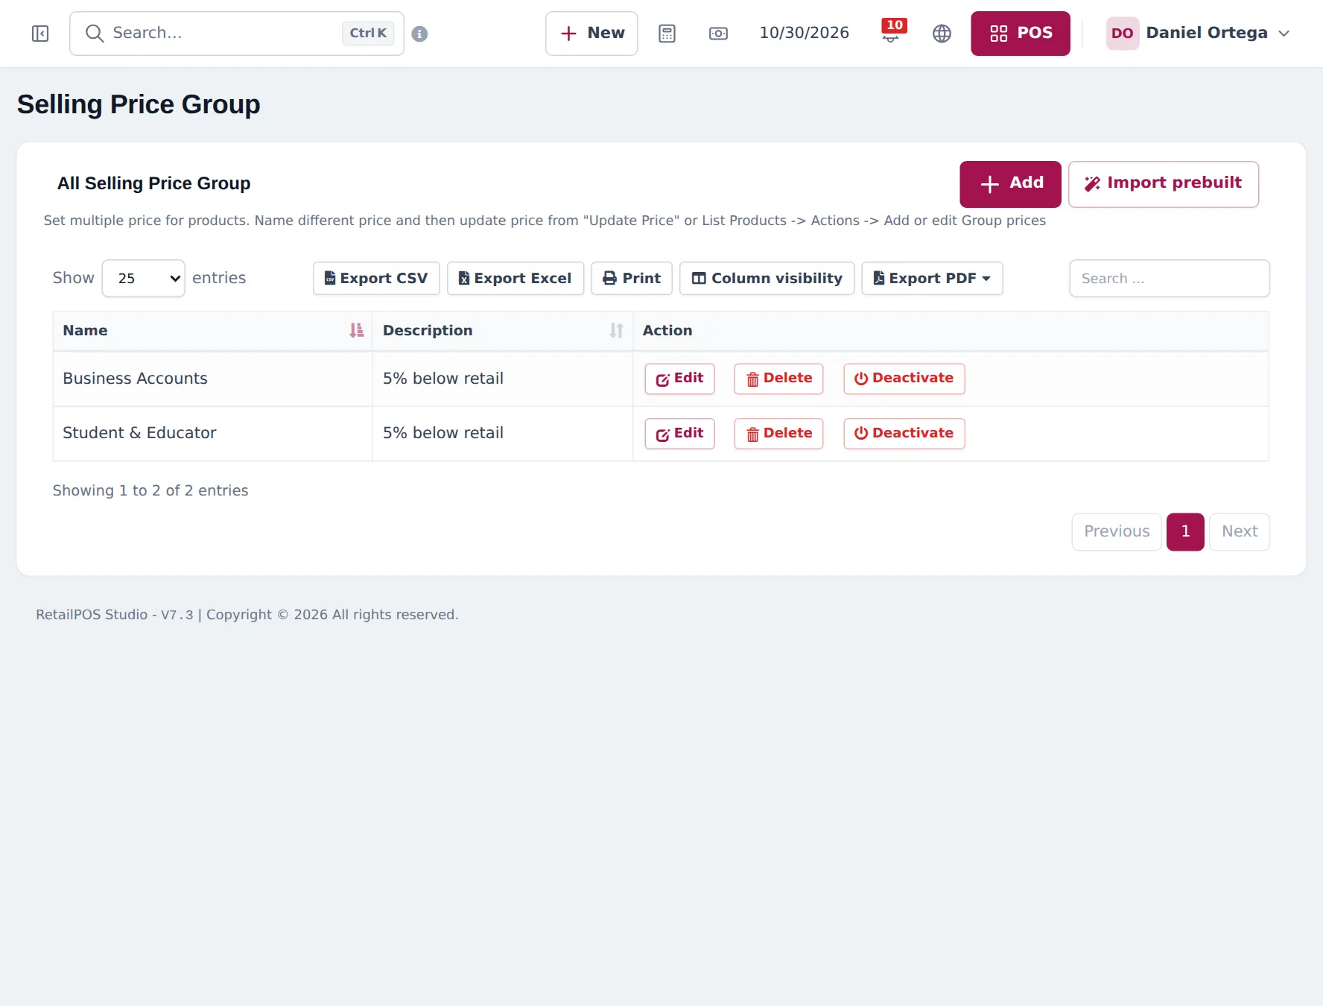Image resolution: width=1323 pixels, height=1006 pixels.
Task: Delete the Business Accounts group
Action: coord(778,379)
